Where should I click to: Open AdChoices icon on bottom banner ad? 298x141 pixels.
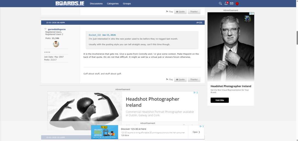click(201, 126)
